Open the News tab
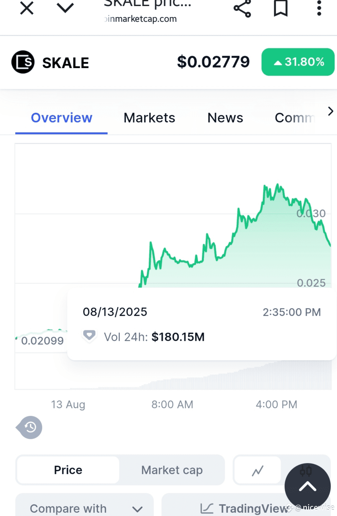The height and width of the screenshot is (516, 337). pos(225,118)
